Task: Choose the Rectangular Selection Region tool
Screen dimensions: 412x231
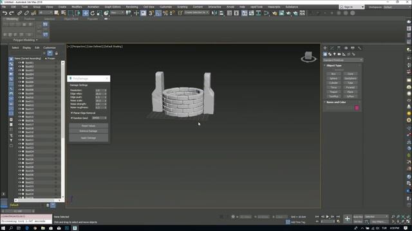Action: click(70, 13)
